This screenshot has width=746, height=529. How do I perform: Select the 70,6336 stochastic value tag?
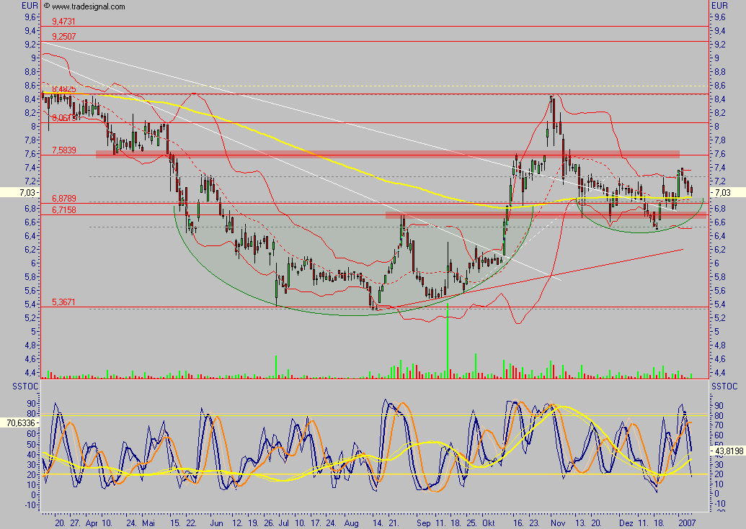[19, 422]
